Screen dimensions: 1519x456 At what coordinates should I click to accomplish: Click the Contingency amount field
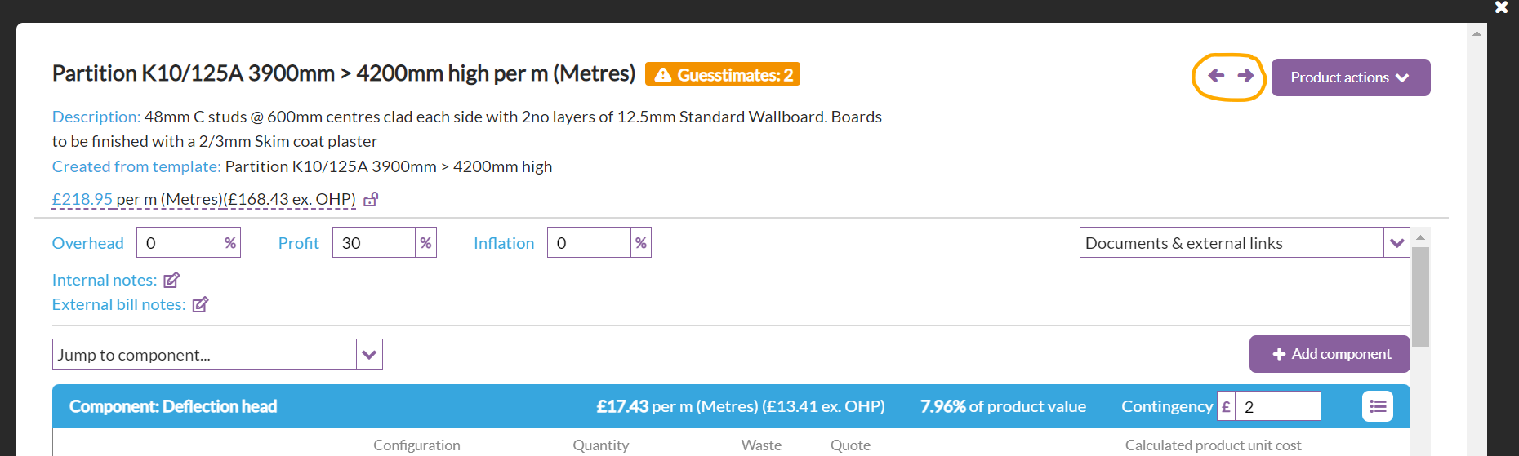(x=1277, y=406)
